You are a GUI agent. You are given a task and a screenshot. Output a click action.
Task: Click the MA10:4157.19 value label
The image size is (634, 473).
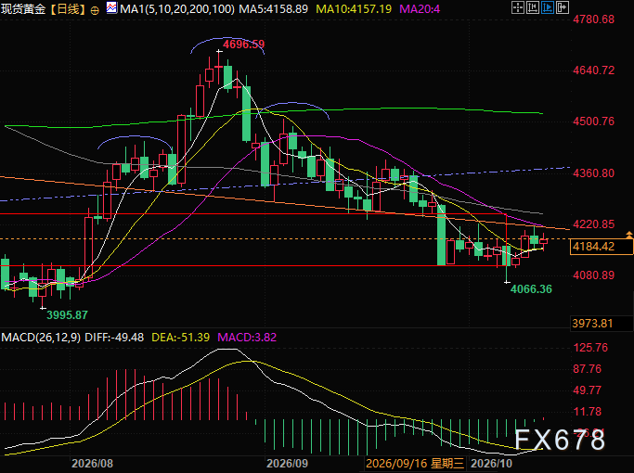[x=354, y=9]
